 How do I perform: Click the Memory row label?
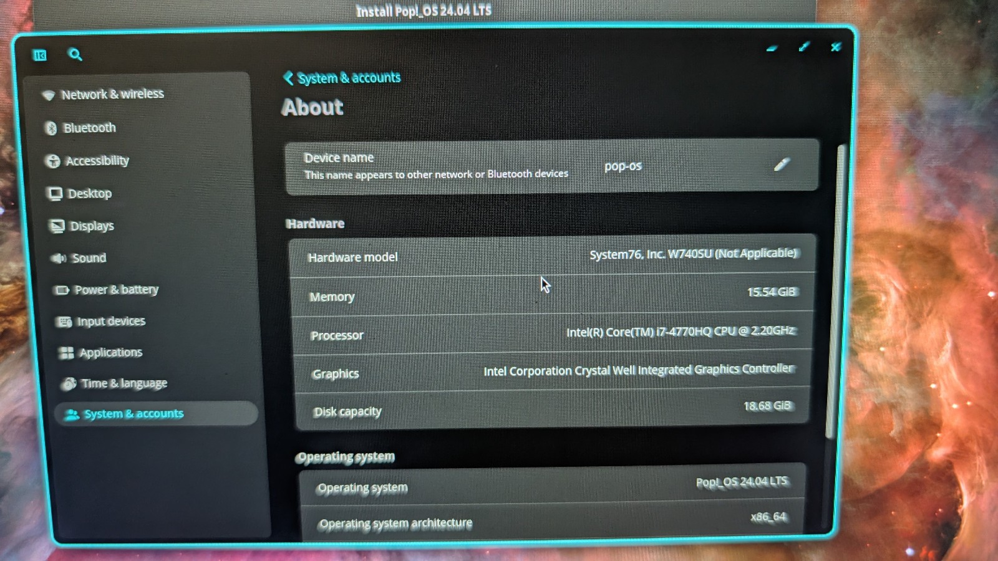coord(332,297)
